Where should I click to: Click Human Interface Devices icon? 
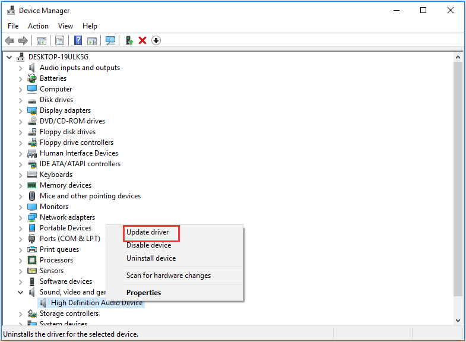coord(32,153)
